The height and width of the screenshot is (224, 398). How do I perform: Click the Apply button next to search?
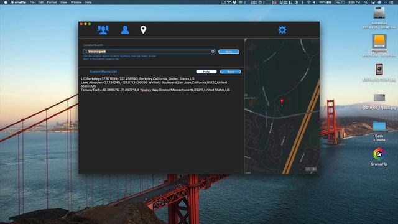(228, 52)
